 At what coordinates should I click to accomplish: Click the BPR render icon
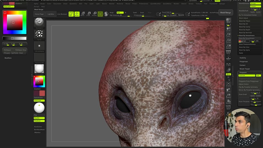[x=228, y=20]
